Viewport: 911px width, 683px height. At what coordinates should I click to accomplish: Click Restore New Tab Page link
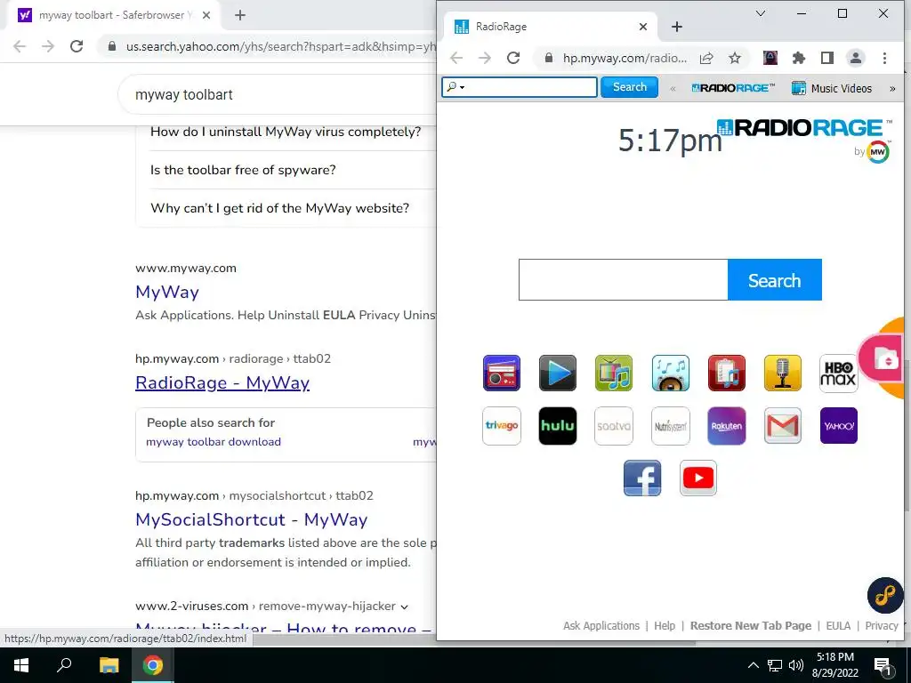(750, 625)
